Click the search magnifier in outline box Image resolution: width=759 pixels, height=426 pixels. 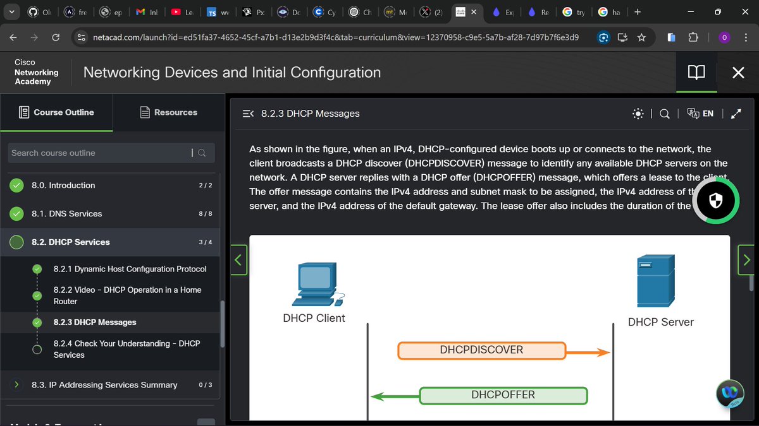pos(202,153)
